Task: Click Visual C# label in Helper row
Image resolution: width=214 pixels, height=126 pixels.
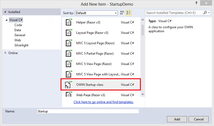Action: pyautogui.click(x=127, y=22)
